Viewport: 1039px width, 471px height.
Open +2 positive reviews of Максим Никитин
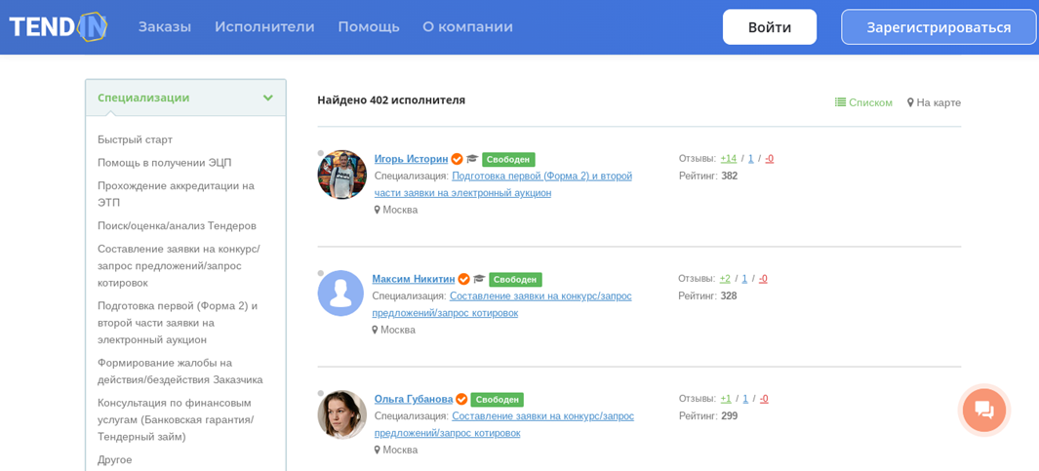725,279
